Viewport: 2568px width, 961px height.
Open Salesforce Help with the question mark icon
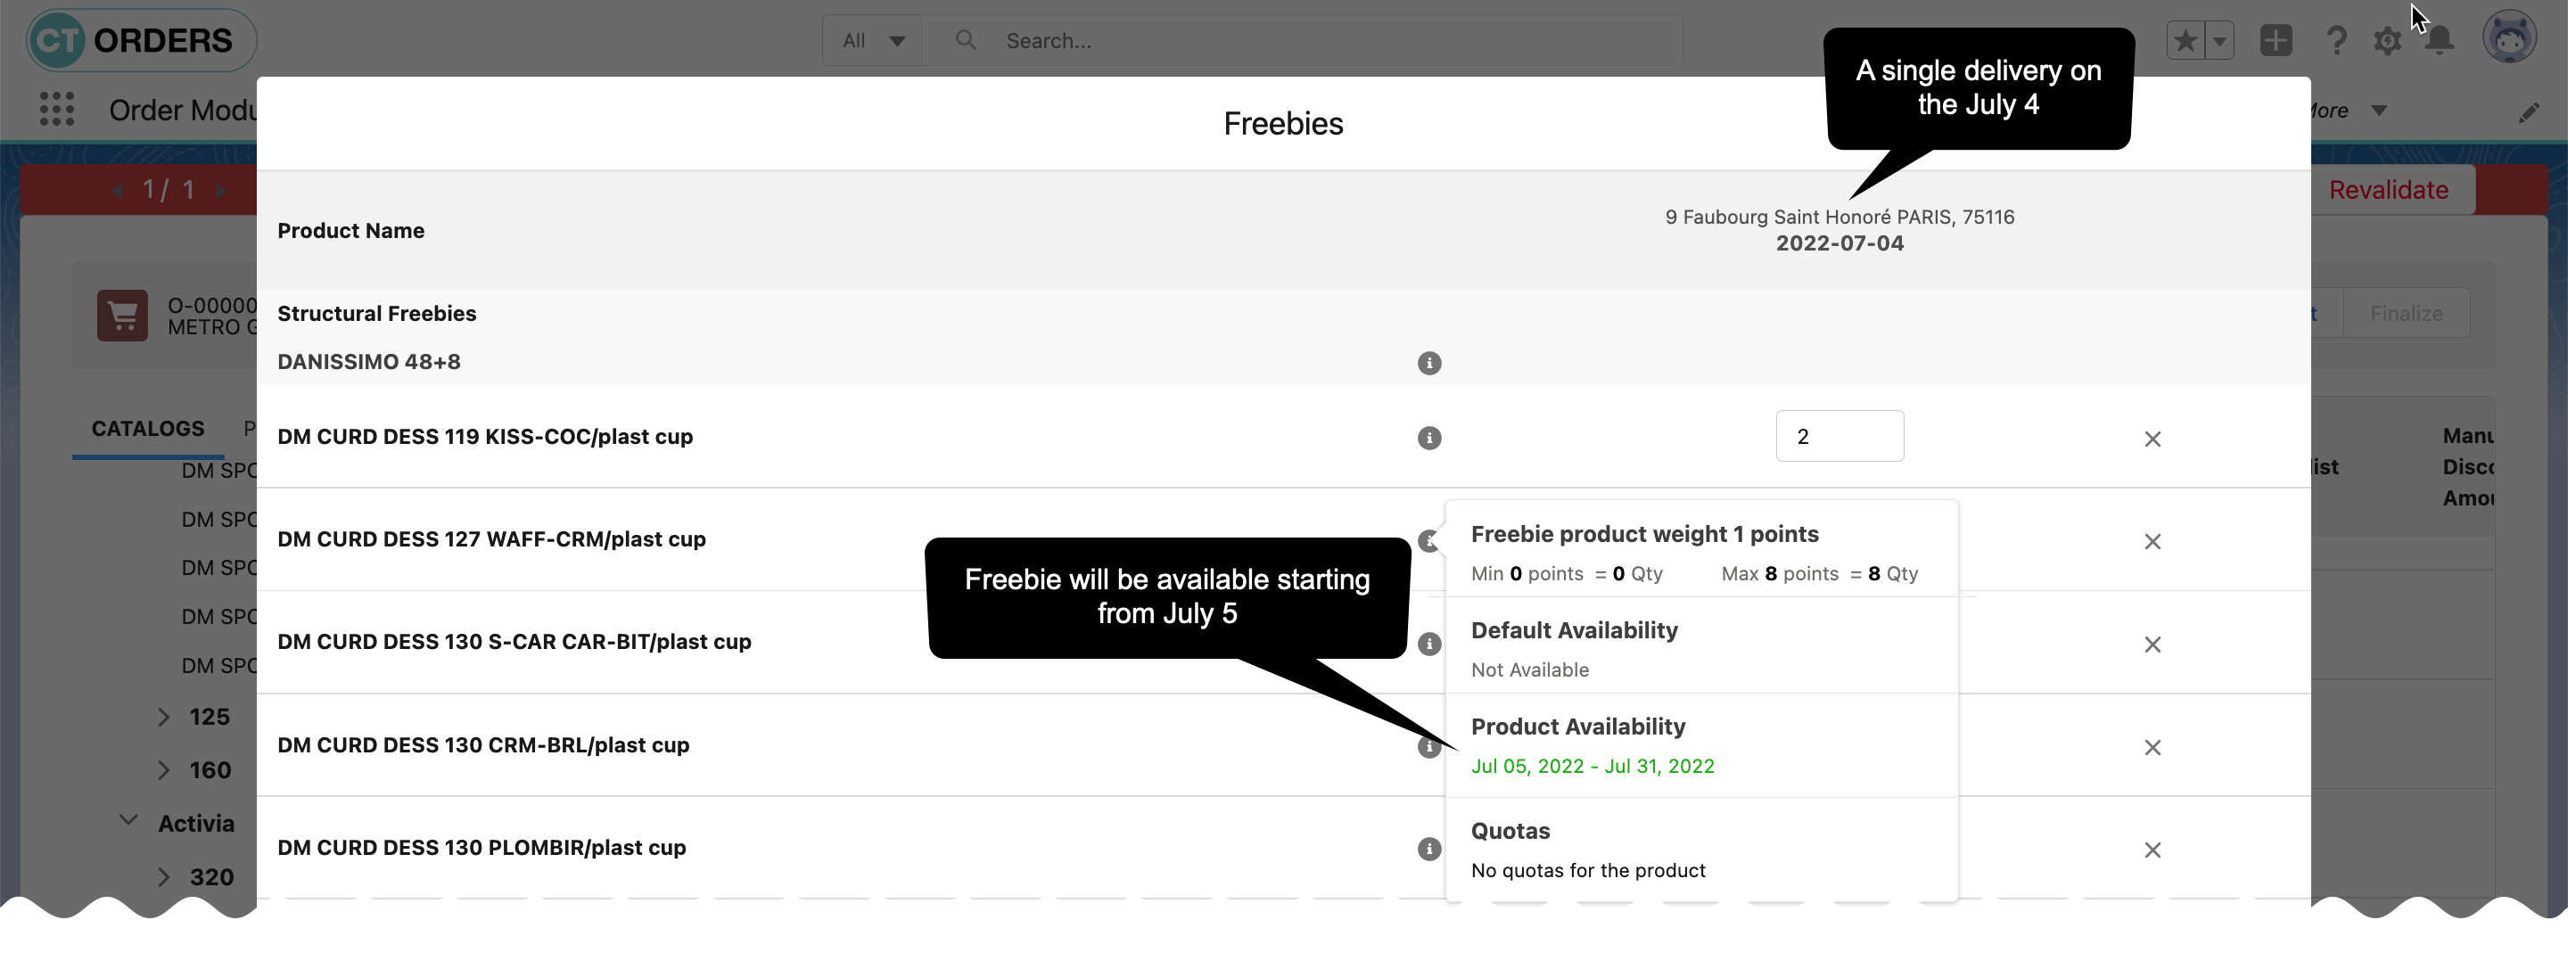[x=2336, y=40]
